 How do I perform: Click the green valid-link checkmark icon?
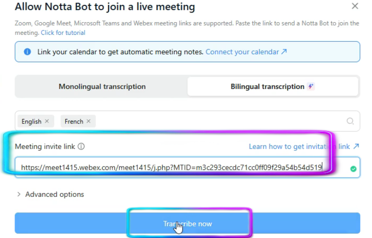coord(354,169)
